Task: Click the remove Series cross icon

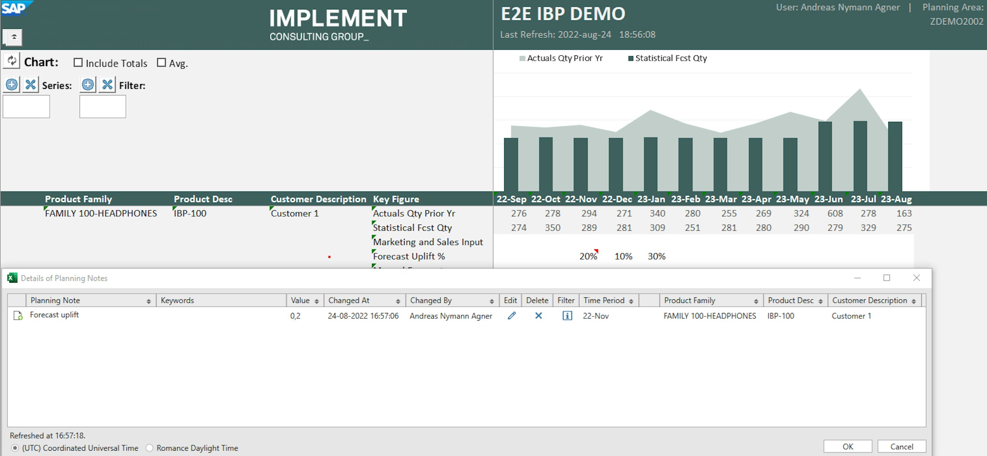Action: point(31,84)
